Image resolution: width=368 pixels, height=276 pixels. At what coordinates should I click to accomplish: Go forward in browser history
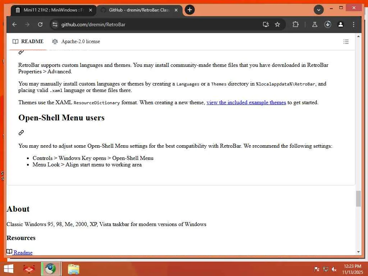click(x=27, y=24)
